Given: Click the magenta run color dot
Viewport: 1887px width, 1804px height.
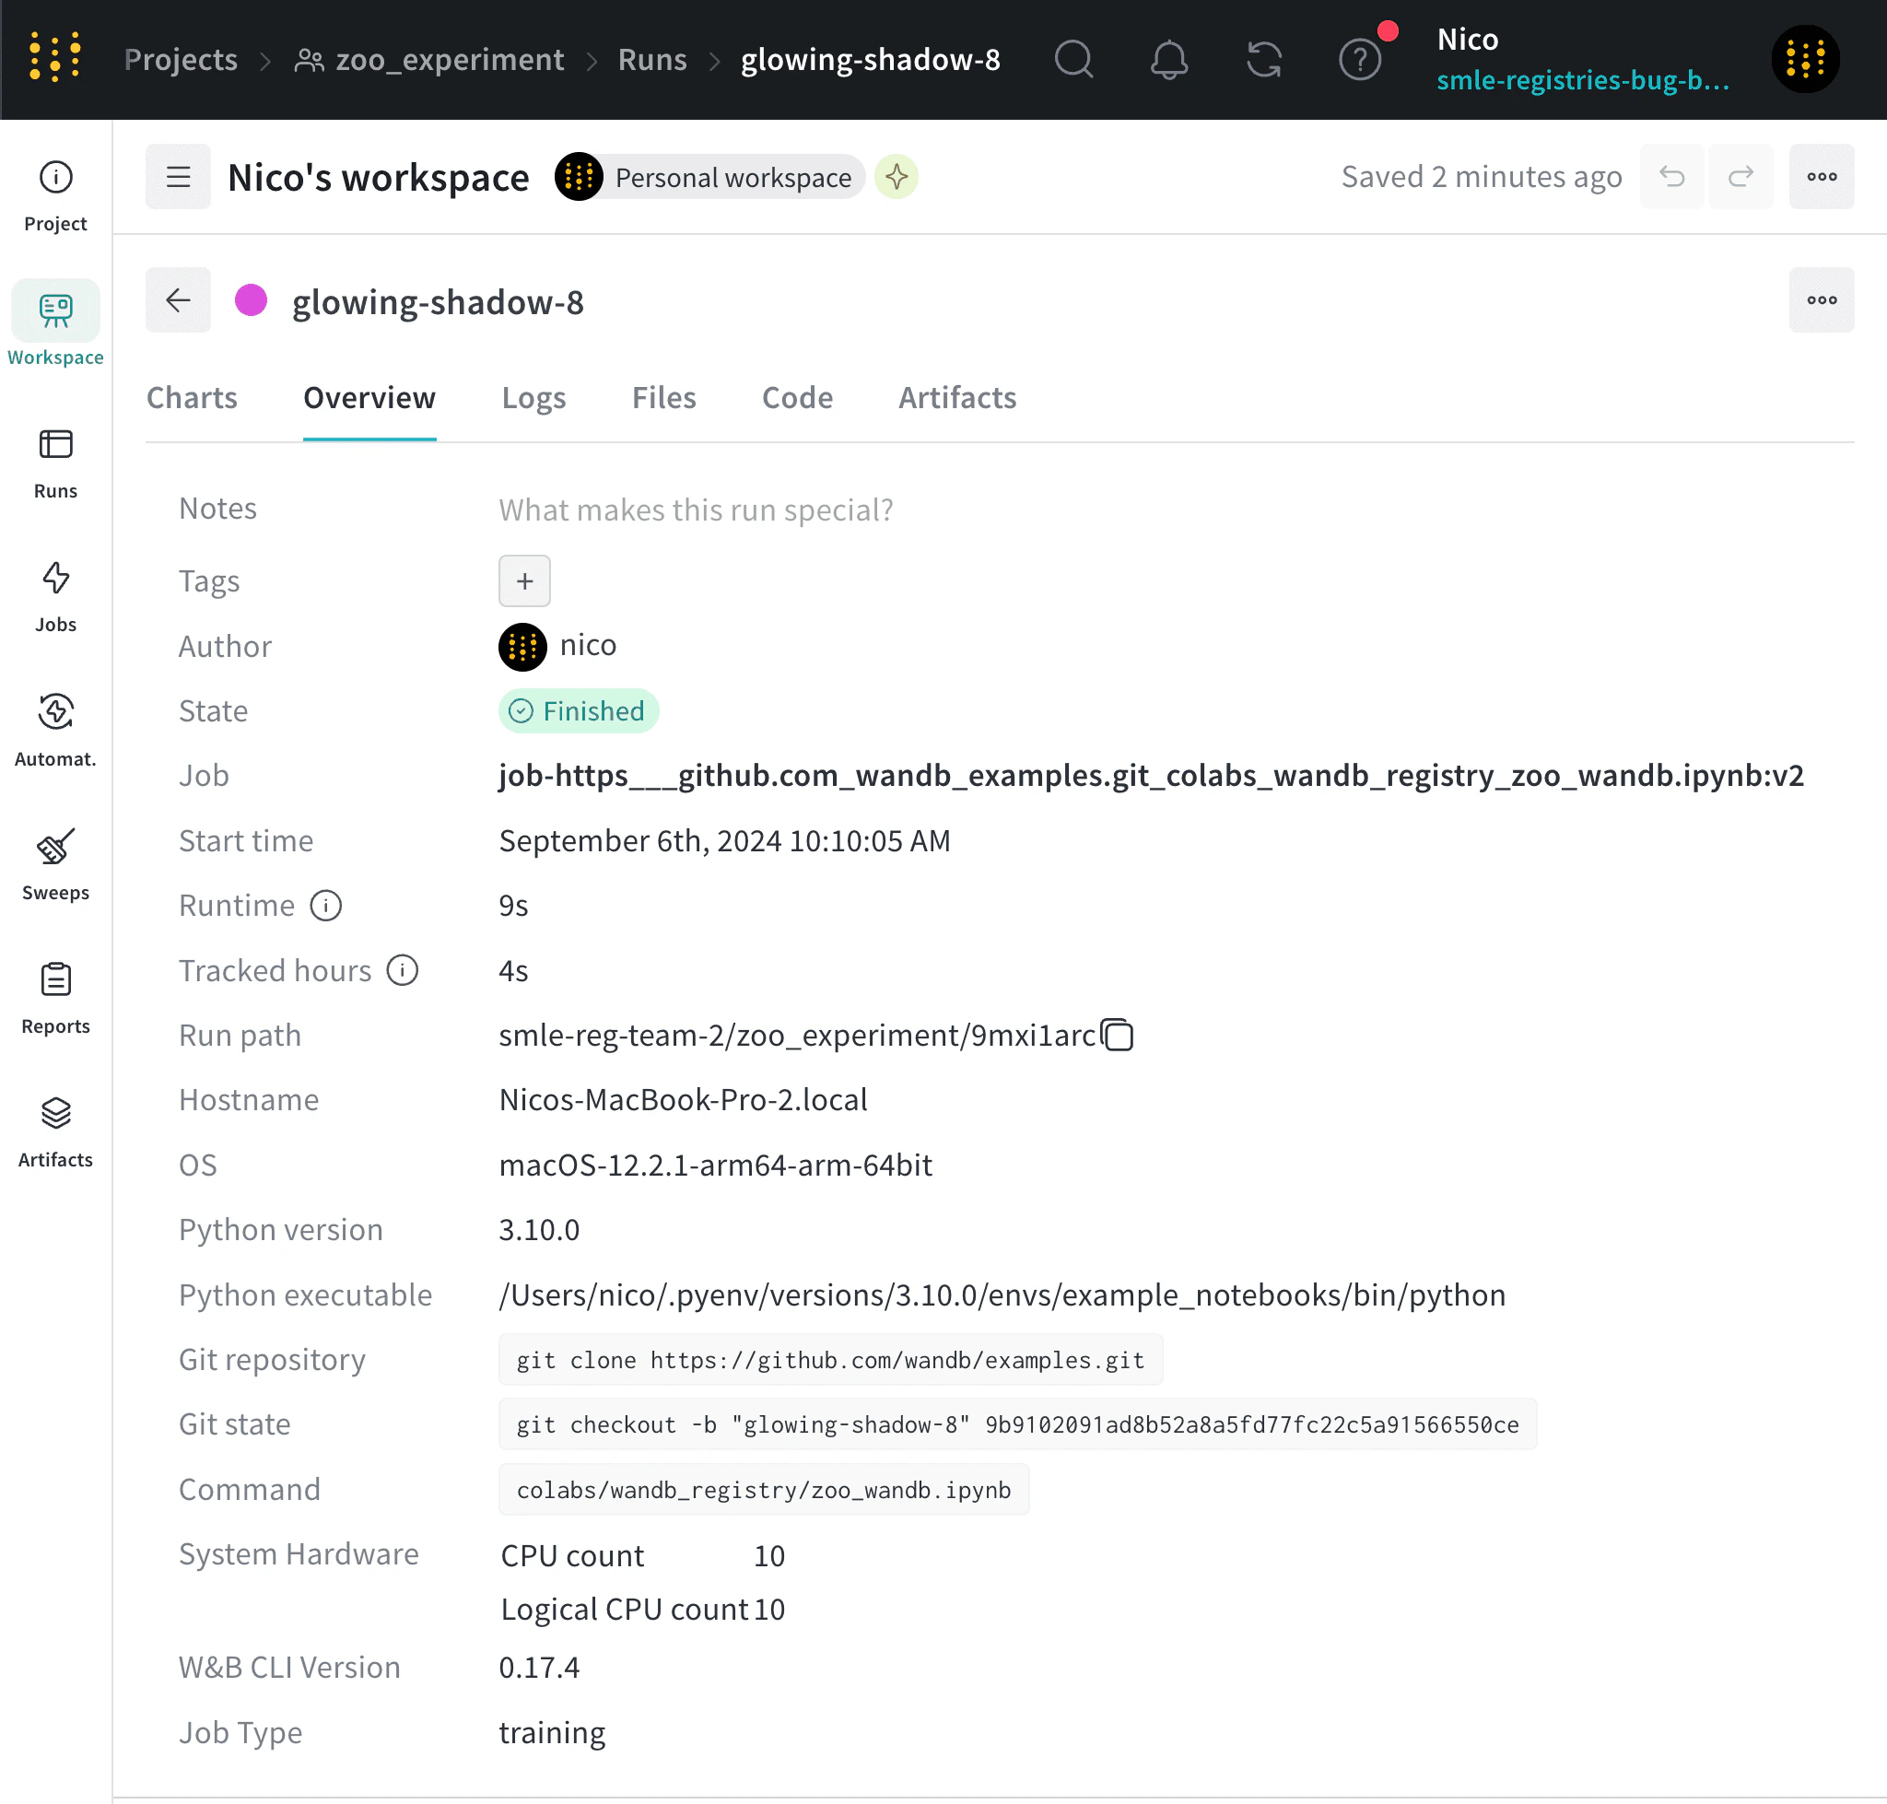Looking at the screenshot, I should pyautogui.click(x=251, y=300).
